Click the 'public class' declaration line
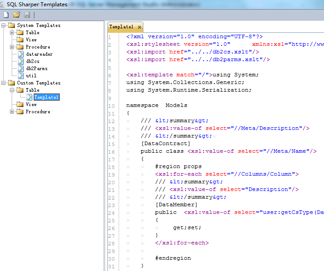Screen dimensions: 324x271 click(x=229, y=151)
